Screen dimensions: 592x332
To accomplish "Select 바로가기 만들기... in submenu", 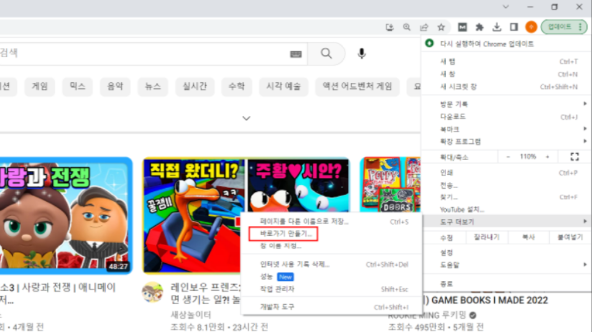I will tap(331, 234).
